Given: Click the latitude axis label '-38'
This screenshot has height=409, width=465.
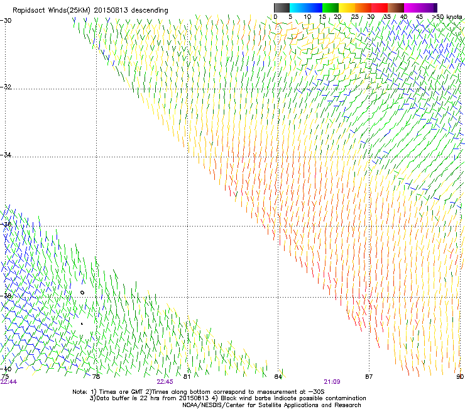Looking at the screenshot, I should (6, 296).
